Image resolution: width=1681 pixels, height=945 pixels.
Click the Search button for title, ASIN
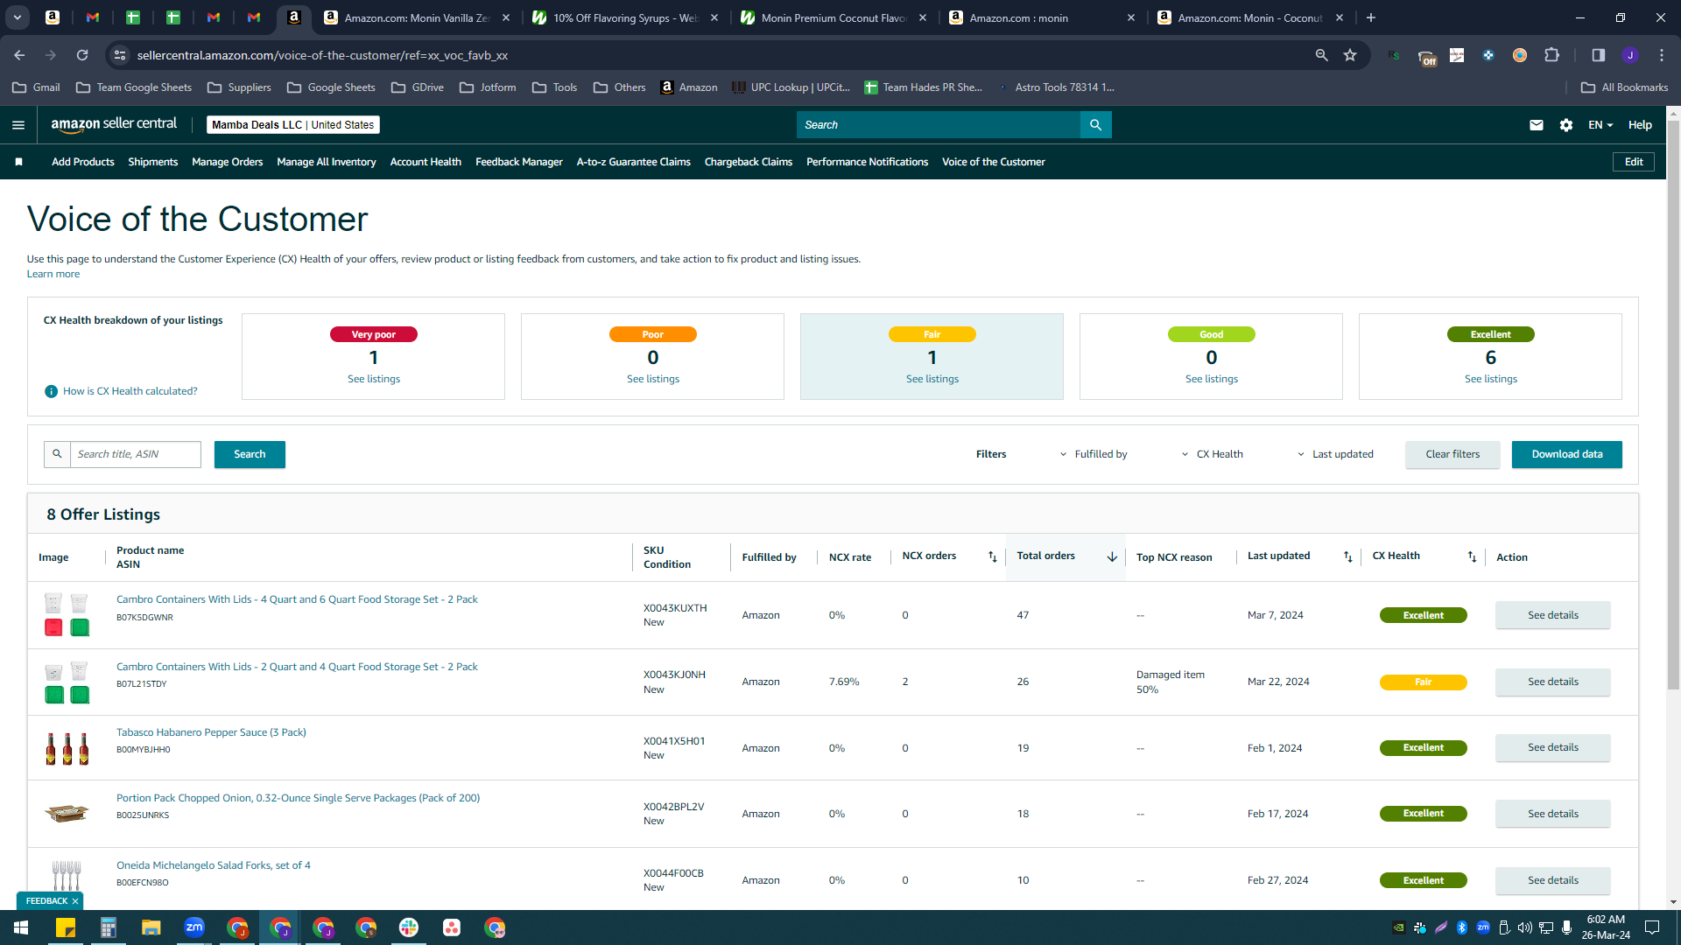click(250, 454)
